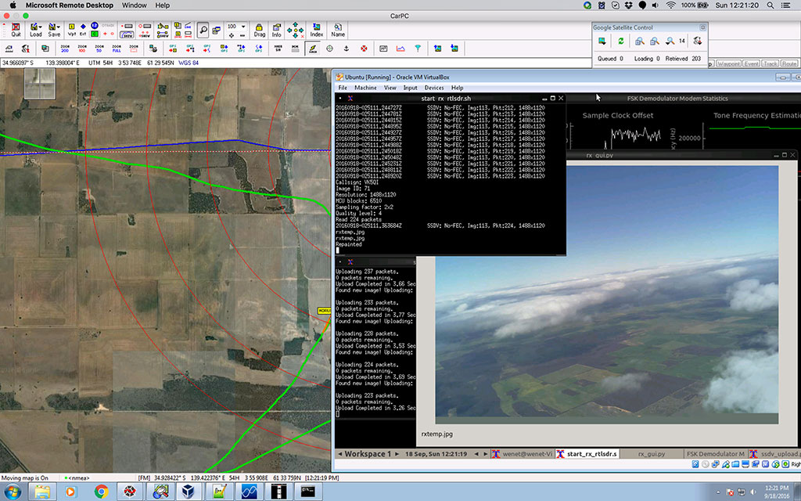Click previous workspace arrow left of Workspace 1
The width and height of the screenshot is (801, 501).
click(339, 454)
